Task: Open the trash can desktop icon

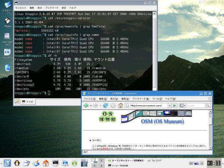Action: [8, 70]
